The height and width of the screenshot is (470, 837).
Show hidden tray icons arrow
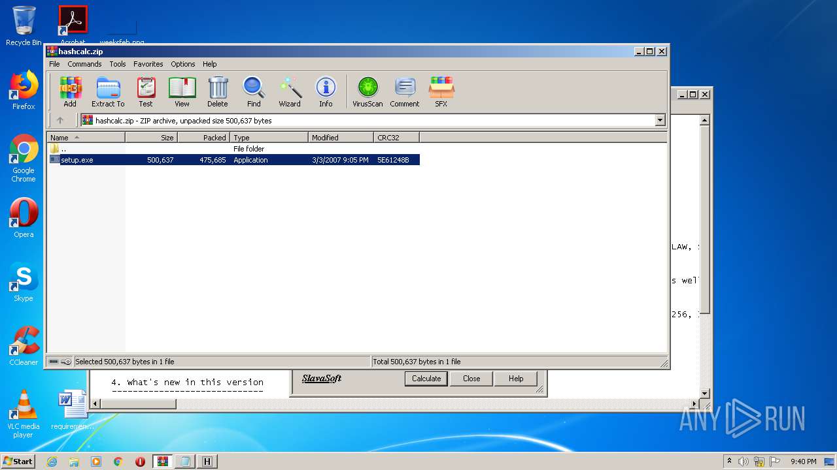click(730, 461)
